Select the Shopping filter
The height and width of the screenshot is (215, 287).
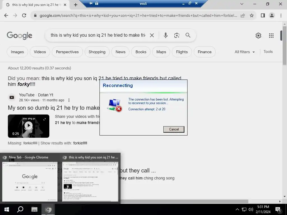[x=97, y=52]
